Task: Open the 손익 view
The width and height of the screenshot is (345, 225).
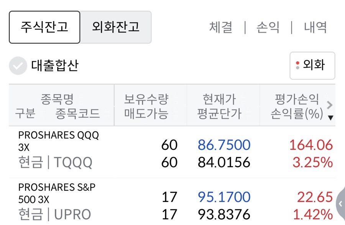Action: coord(268,28)
